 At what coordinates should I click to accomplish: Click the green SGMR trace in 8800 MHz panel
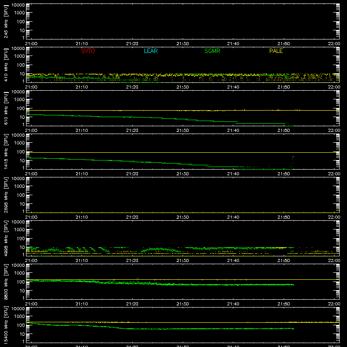point(160,284)
